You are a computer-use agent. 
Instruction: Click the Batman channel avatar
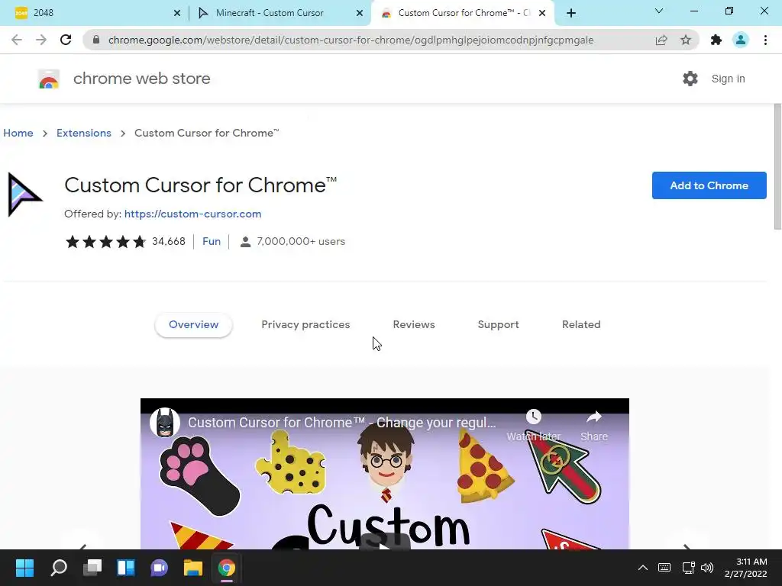tap(165, 423)
